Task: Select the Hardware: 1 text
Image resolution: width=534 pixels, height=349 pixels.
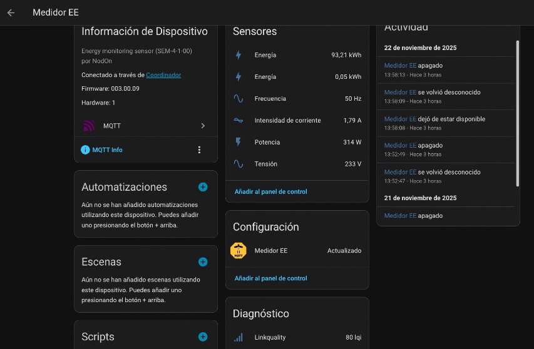Action: pos(98,103)
